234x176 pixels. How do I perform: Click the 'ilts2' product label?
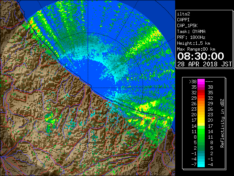coord(184,14)
